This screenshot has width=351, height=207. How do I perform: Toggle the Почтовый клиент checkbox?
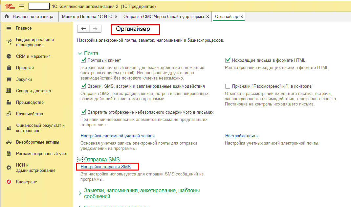[83, 60]
